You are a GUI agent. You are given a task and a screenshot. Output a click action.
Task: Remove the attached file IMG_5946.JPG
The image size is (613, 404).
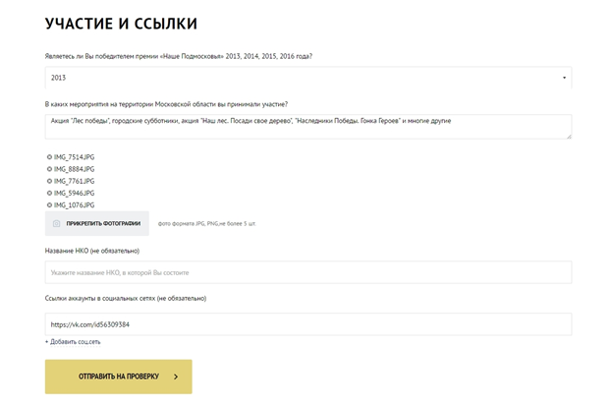[49, 193]
